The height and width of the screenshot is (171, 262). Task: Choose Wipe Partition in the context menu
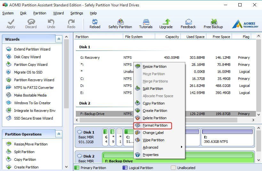click(159, 140)
